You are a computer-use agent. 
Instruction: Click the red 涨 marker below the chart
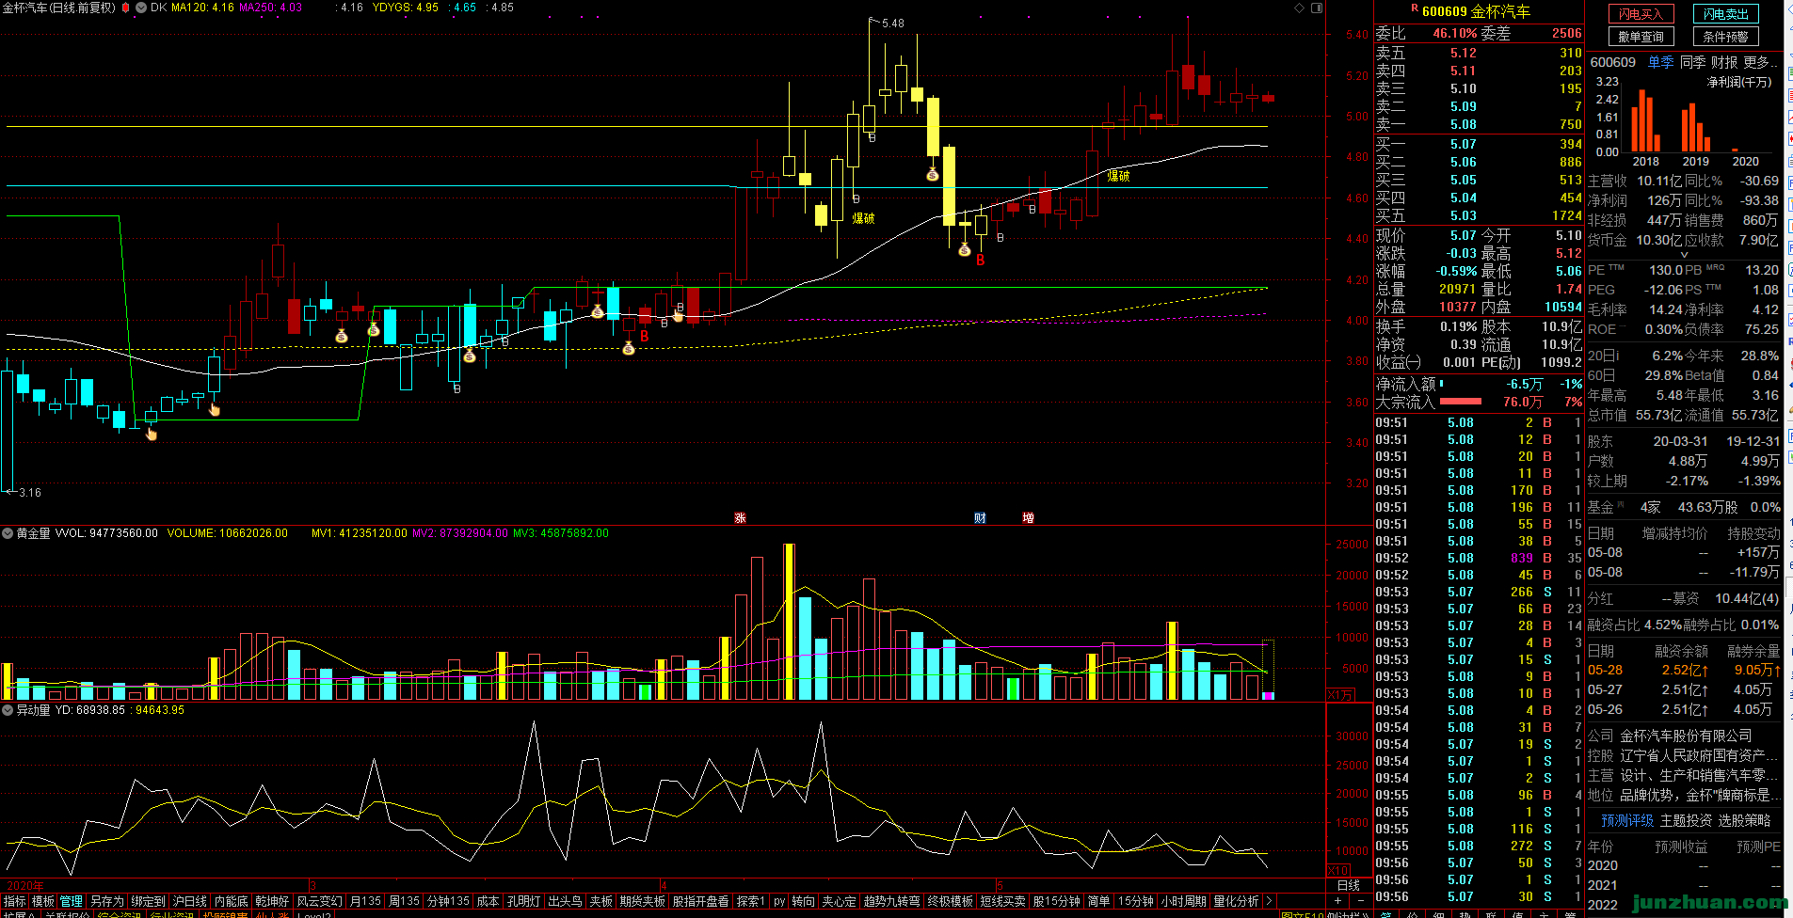click(x=741, y=517)
